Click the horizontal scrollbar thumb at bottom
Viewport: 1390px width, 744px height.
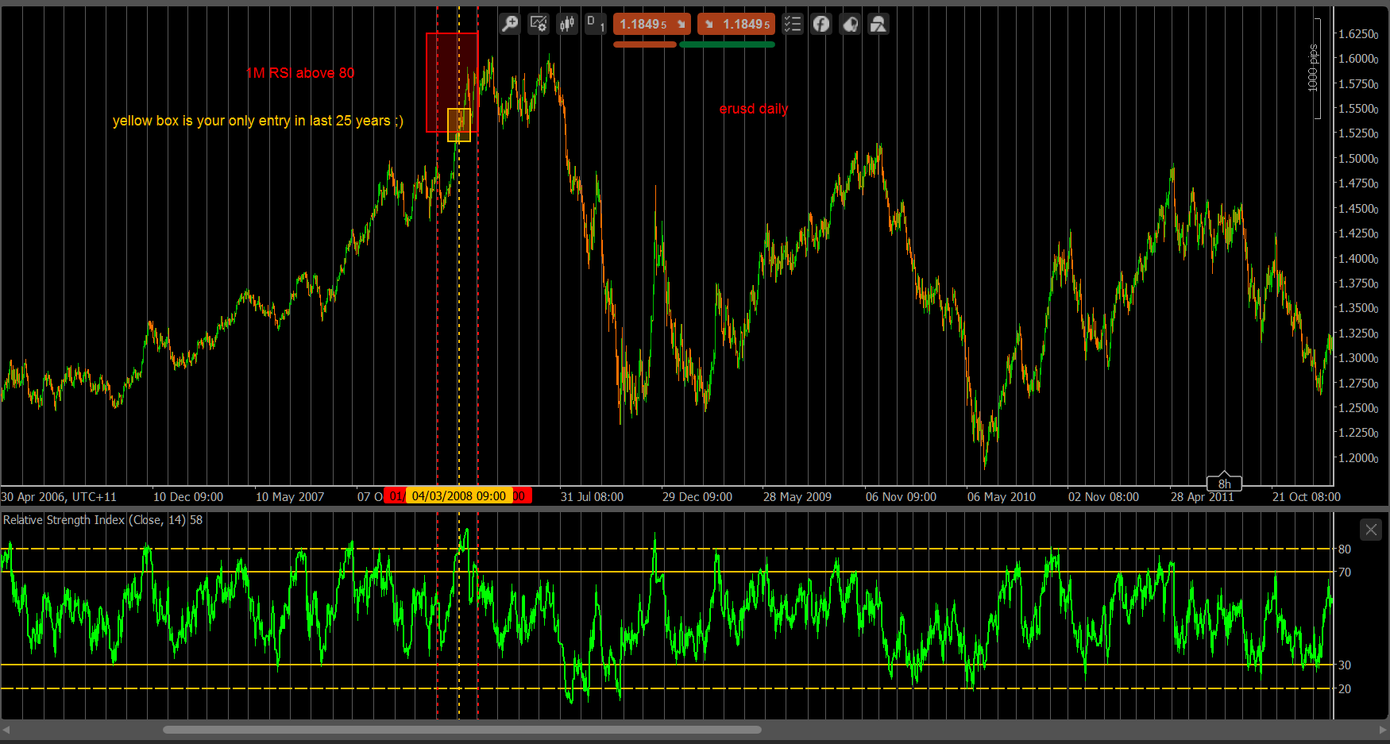click(462, 730)
